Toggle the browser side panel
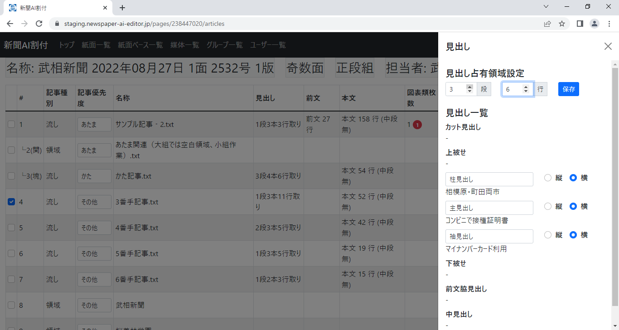 click(580, 24)
